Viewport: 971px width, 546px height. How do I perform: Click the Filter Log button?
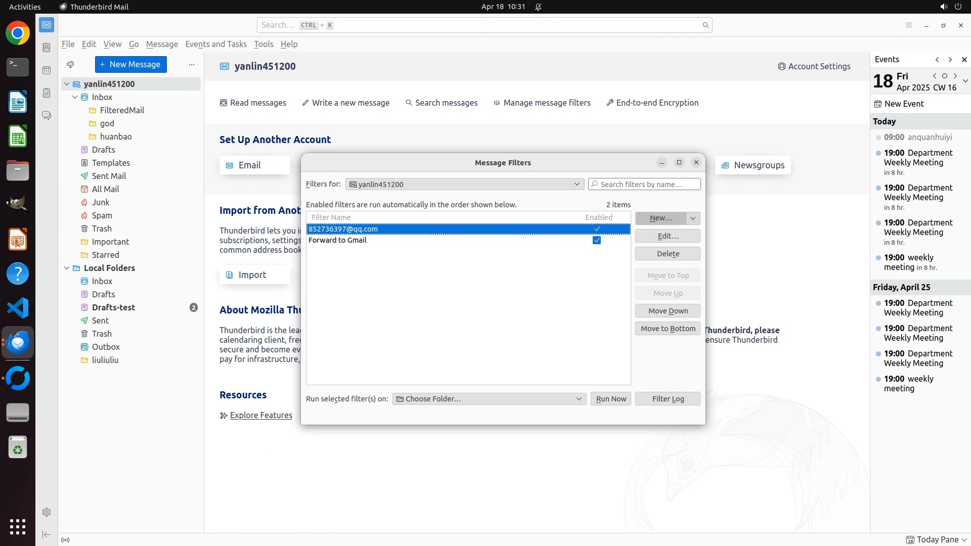click(x=668, y=399)
